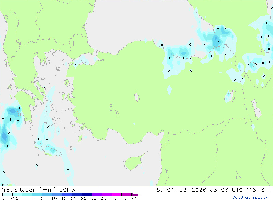Select the 40–45 mm magenta legend swatch
Viewport: 273px width, 200px height.
click(x=117, y=195)
